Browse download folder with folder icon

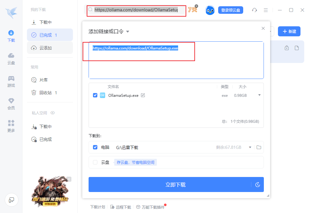[x=259, y=147]
